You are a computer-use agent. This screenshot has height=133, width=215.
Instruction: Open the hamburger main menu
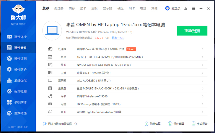pos(193,8)
